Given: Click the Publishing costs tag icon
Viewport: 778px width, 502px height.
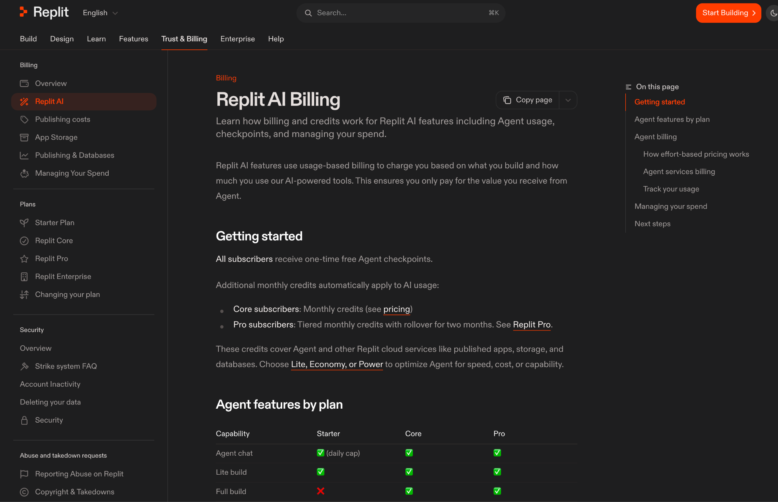Looking at the screenshot, I should tap(24, 120).
